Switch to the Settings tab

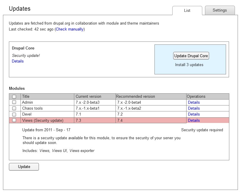pyautogui.click(x=220, y=10)
